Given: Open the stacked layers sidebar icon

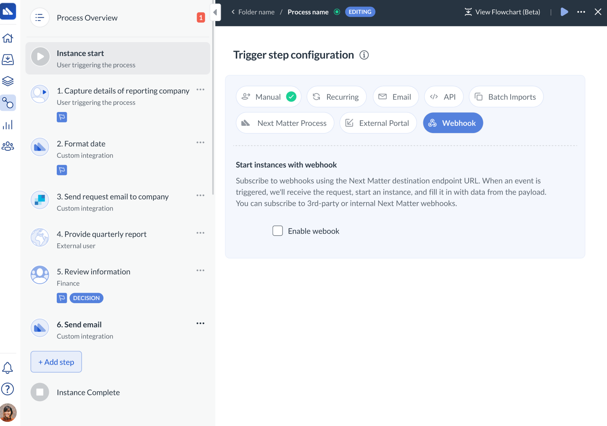Looking at the screenshot, I should coord(8,81).
